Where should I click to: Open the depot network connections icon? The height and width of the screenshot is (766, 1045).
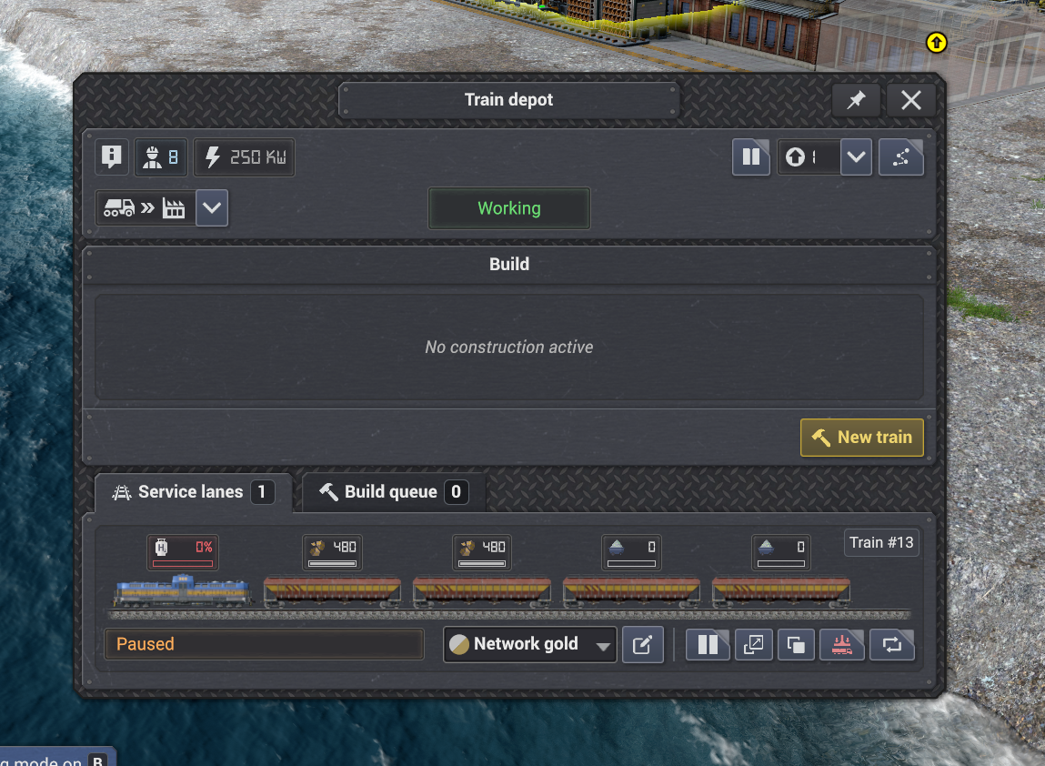point(901,157)
